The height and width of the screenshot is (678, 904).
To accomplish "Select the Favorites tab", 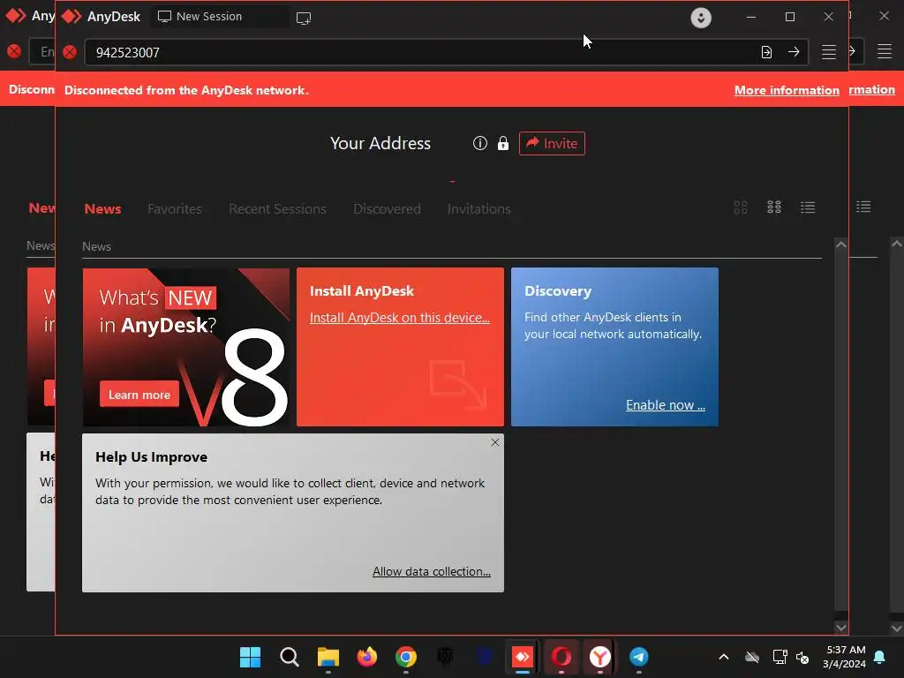I will coord(175,208).
